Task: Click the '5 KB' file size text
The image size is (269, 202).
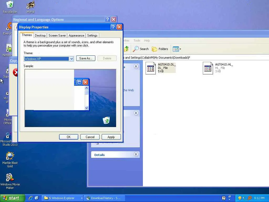Action: 161,71
